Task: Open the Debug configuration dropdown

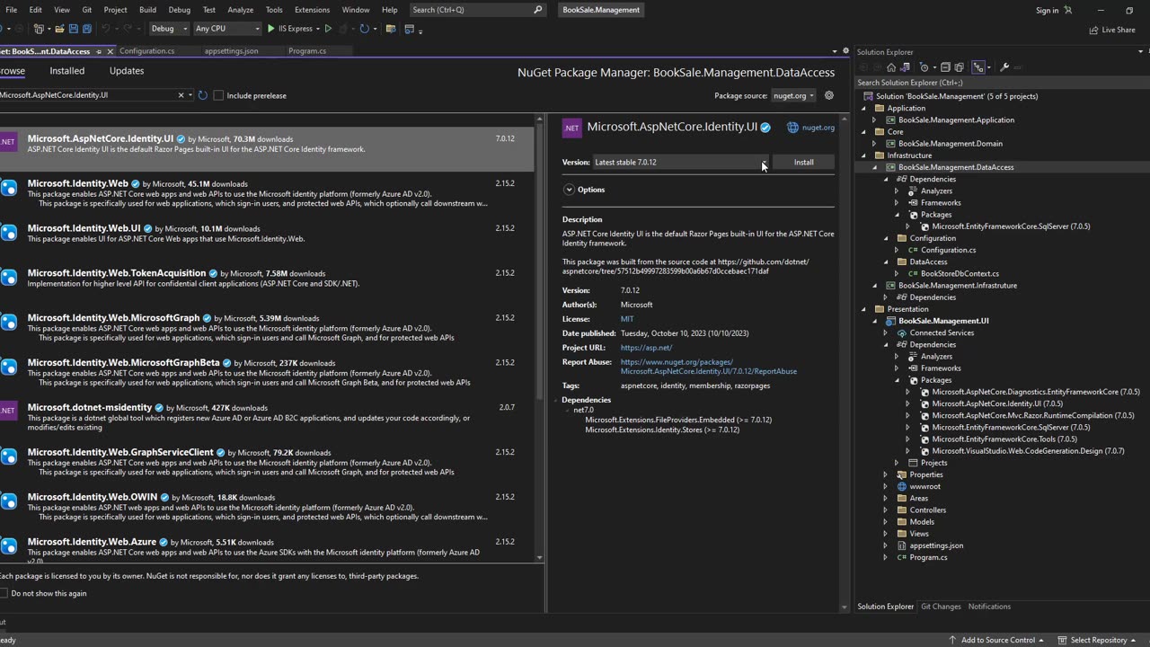Action: point(169,29)
